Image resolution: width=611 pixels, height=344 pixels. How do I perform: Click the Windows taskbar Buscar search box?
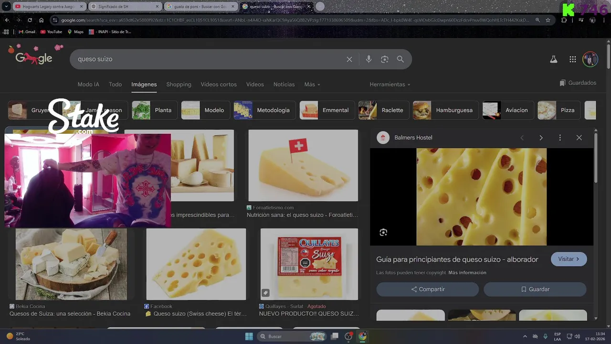coord(292,336)
